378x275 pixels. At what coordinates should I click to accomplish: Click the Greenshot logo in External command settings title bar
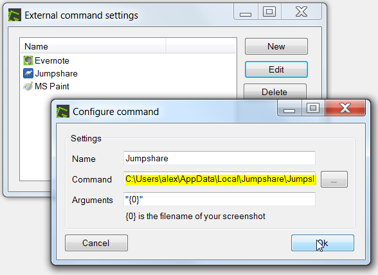coord(14,15)
